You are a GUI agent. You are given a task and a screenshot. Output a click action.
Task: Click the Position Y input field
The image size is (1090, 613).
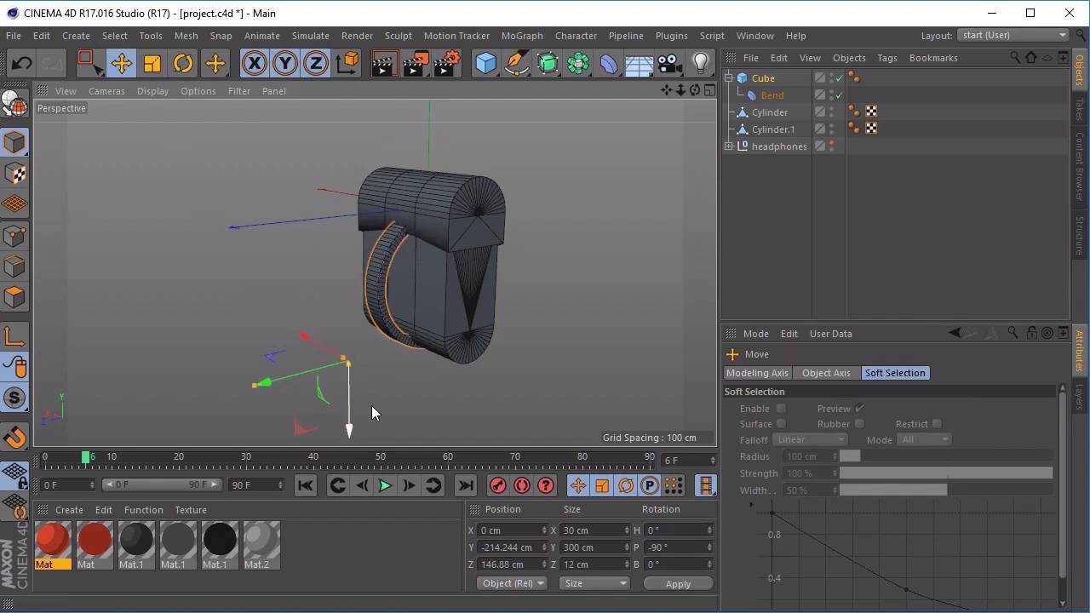pyautogui.click(x=511, y=547)
